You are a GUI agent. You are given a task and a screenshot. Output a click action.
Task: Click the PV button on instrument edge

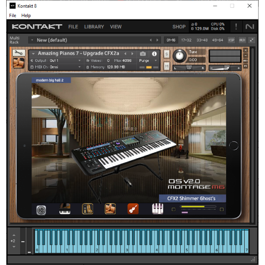[x=246, y=66]
